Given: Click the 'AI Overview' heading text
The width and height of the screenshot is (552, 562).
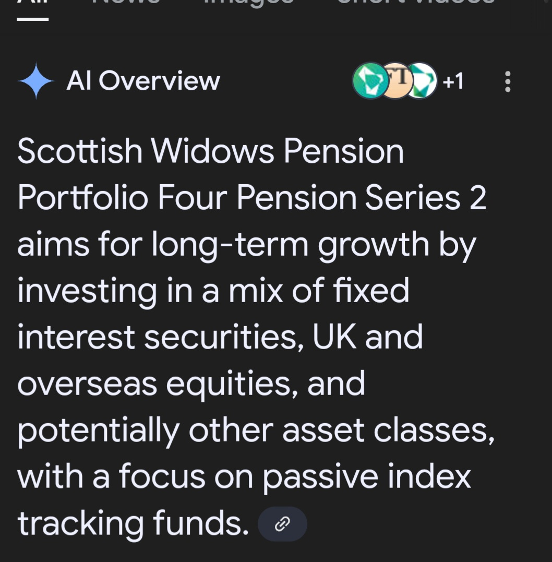Looking at the screenshot, I should 143,81.
